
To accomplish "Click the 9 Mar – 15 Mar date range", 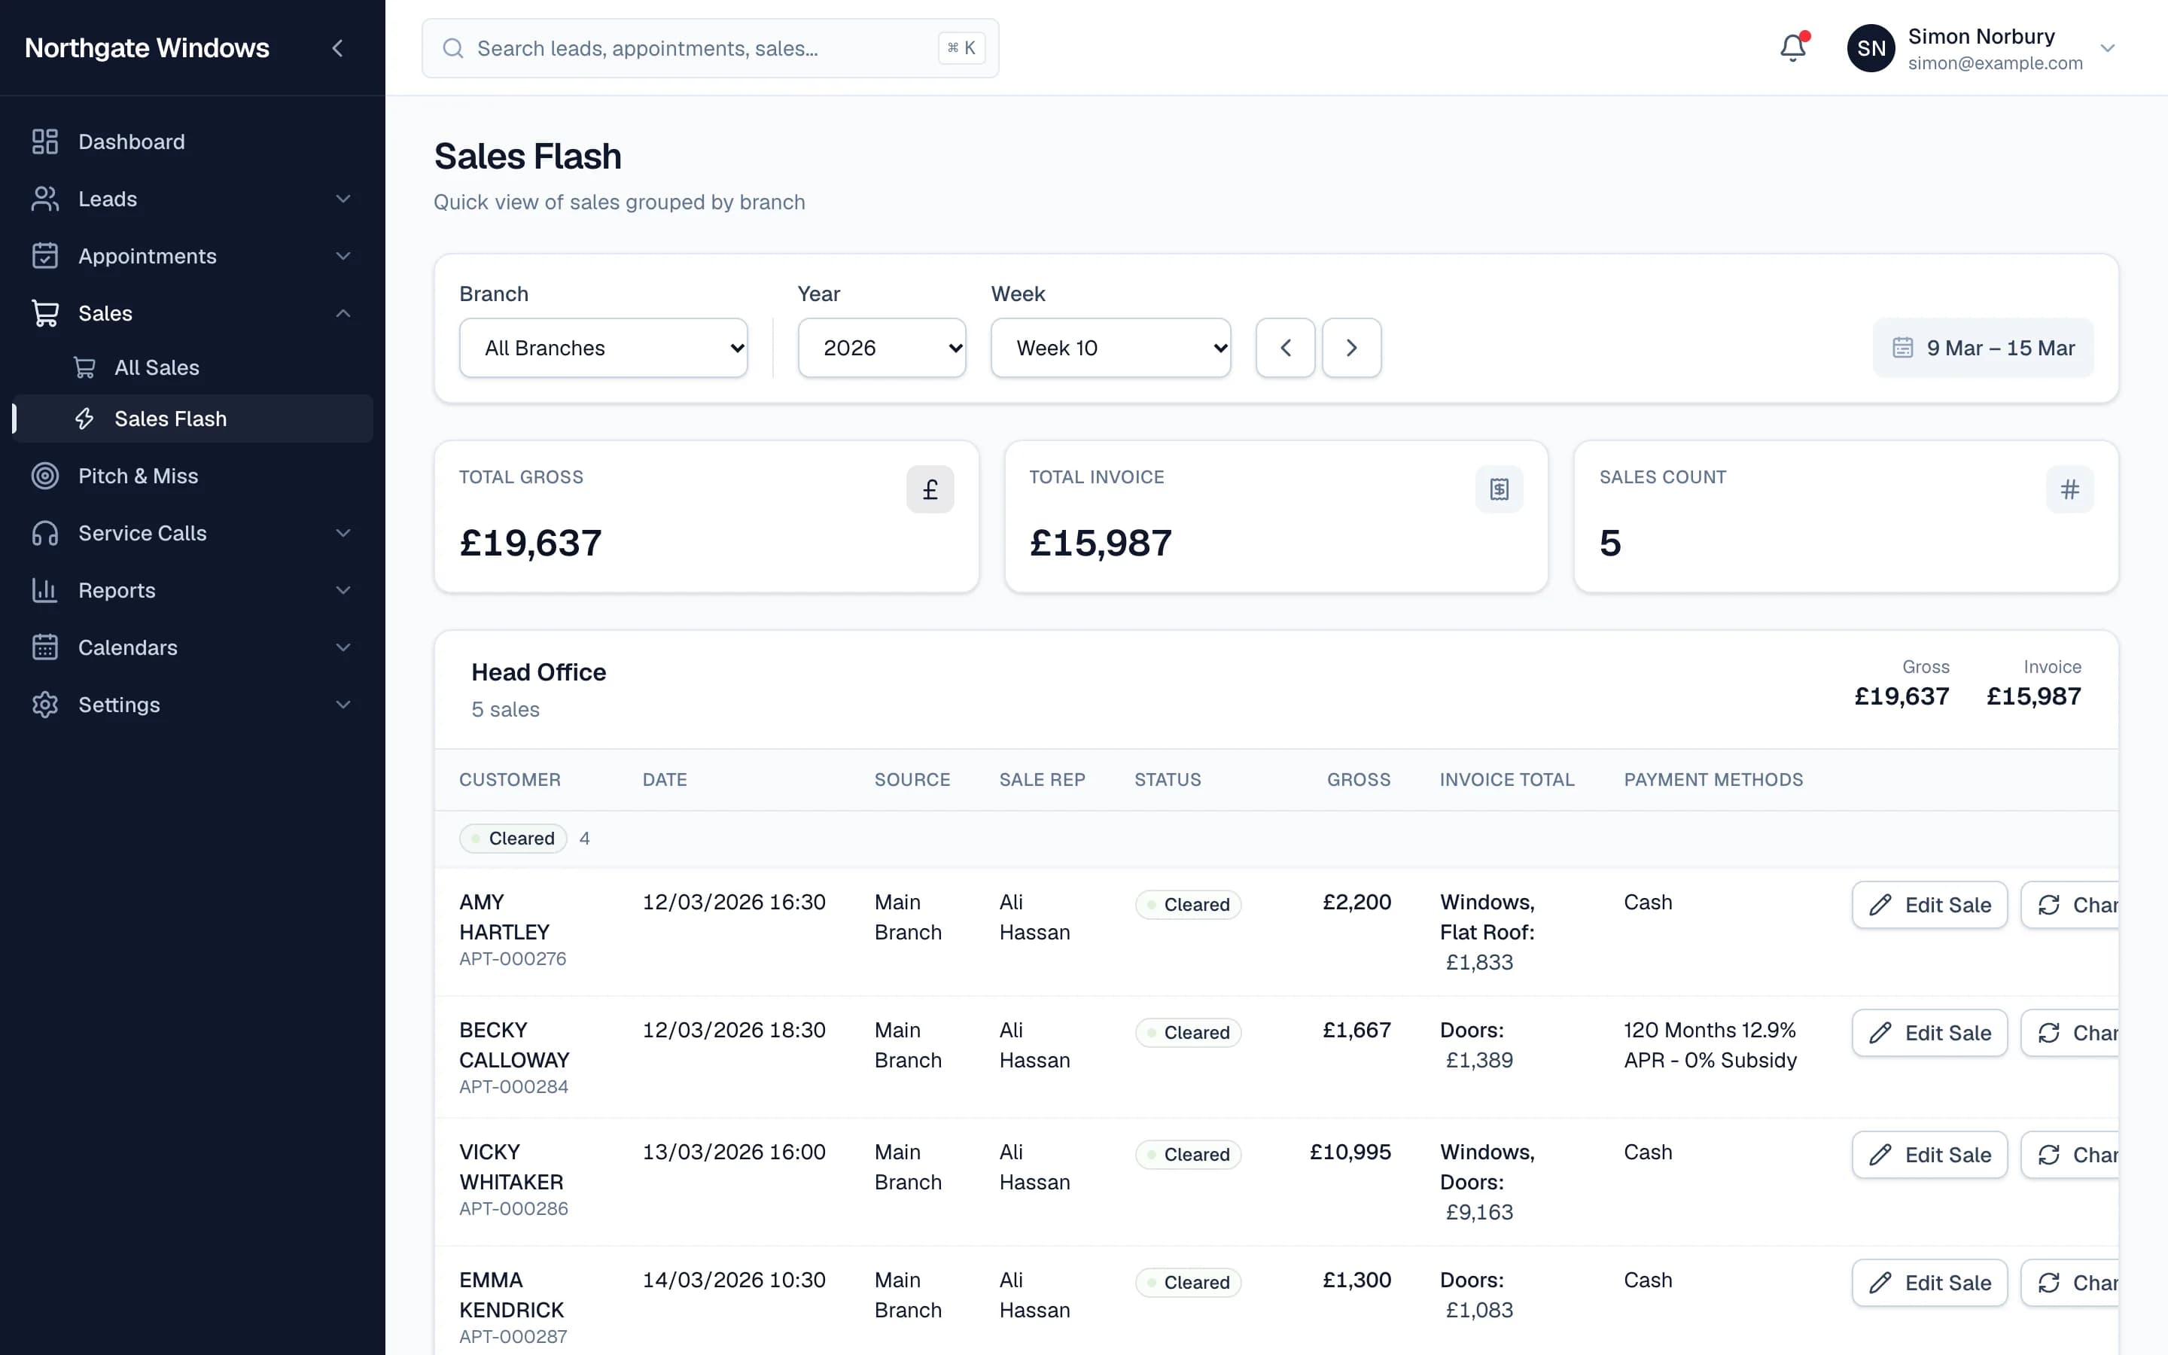I will click(1983, 348).
